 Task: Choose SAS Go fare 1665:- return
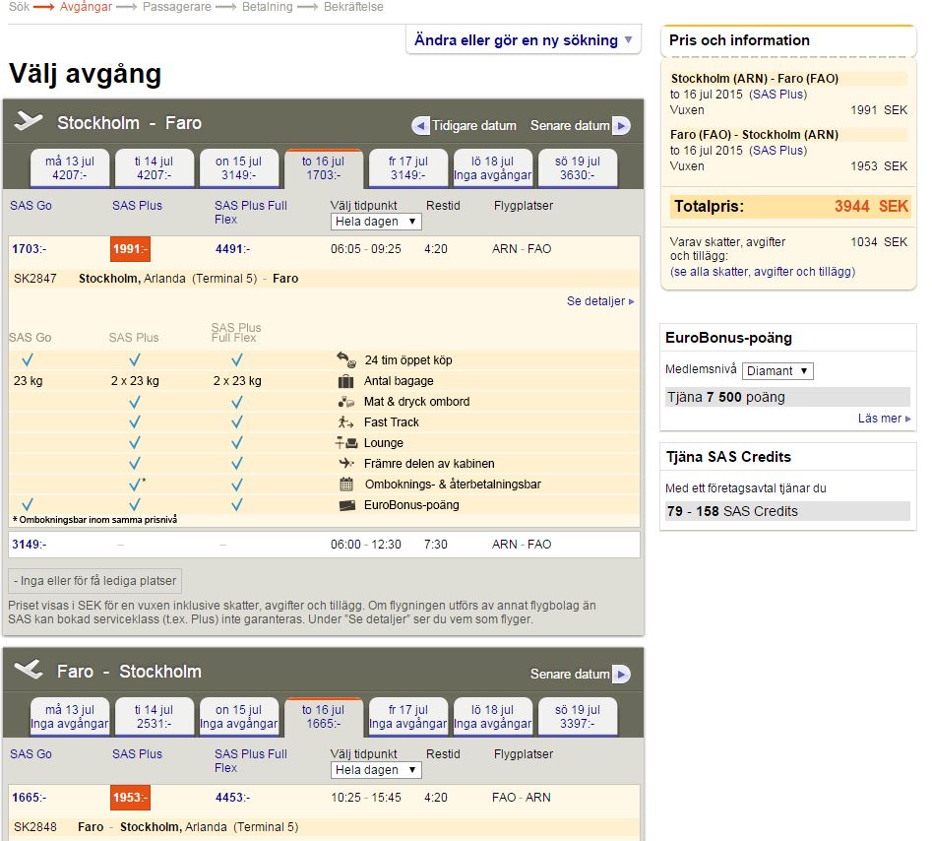point(29,798)
